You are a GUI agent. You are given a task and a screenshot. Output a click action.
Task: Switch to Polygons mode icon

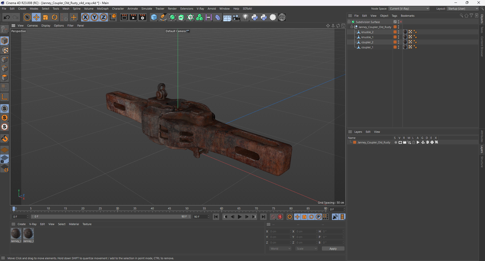pyautogui.click(x=5, y=78)
